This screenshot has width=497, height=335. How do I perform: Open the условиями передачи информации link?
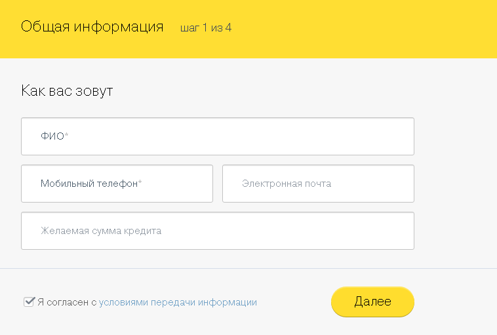178,302
